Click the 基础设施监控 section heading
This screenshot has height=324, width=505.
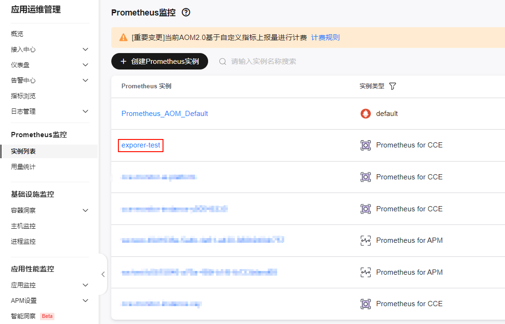32,194
